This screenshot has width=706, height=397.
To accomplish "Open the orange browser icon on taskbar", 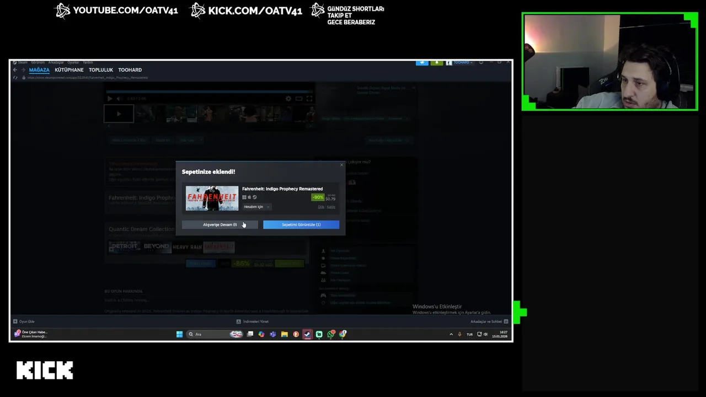I will point(296,334).
